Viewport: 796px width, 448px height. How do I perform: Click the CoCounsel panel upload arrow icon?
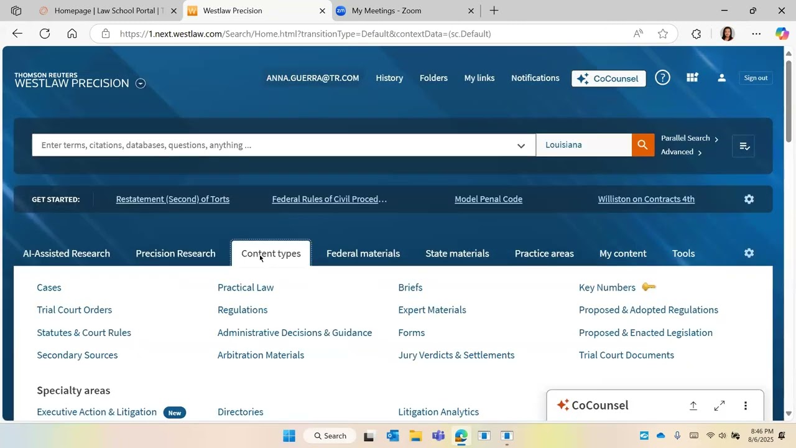[x=693, y=406]
